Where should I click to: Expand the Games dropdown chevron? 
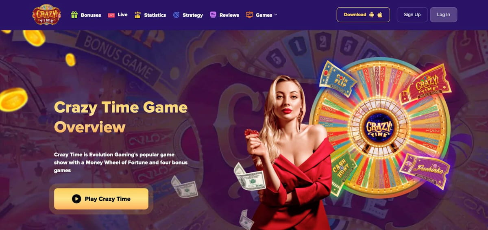(x=276, y=15)
